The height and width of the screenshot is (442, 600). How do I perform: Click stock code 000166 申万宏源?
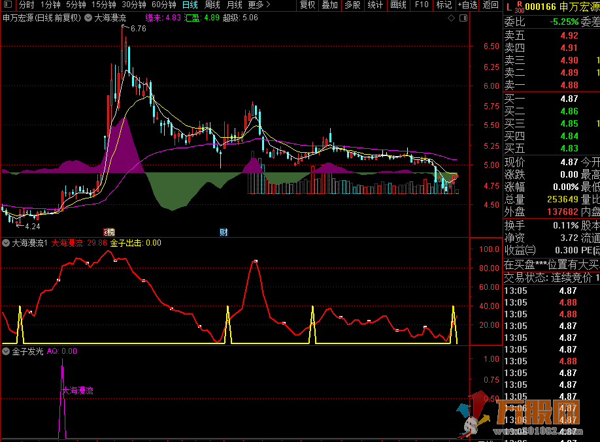(x=563, y=7)
